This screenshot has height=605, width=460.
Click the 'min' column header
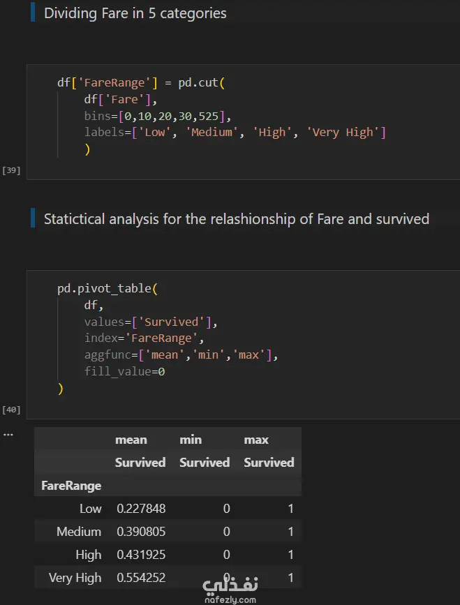(191, 440)
